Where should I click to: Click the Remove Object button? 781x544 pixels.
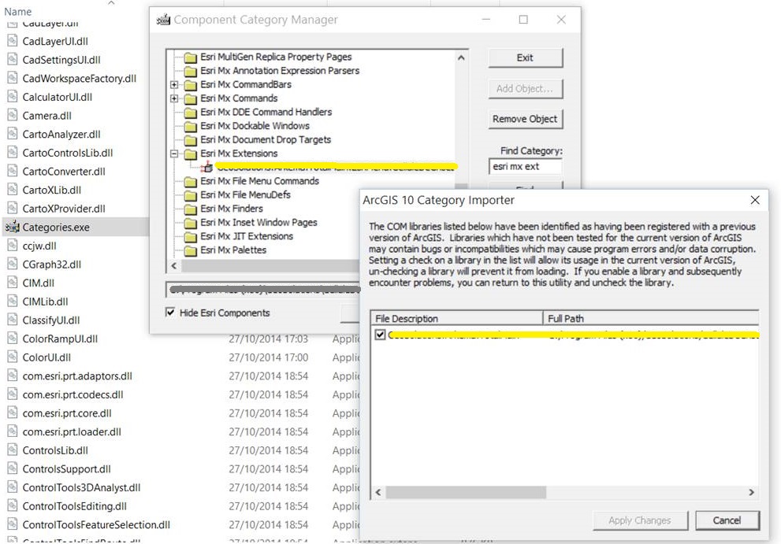click(526, 119)
